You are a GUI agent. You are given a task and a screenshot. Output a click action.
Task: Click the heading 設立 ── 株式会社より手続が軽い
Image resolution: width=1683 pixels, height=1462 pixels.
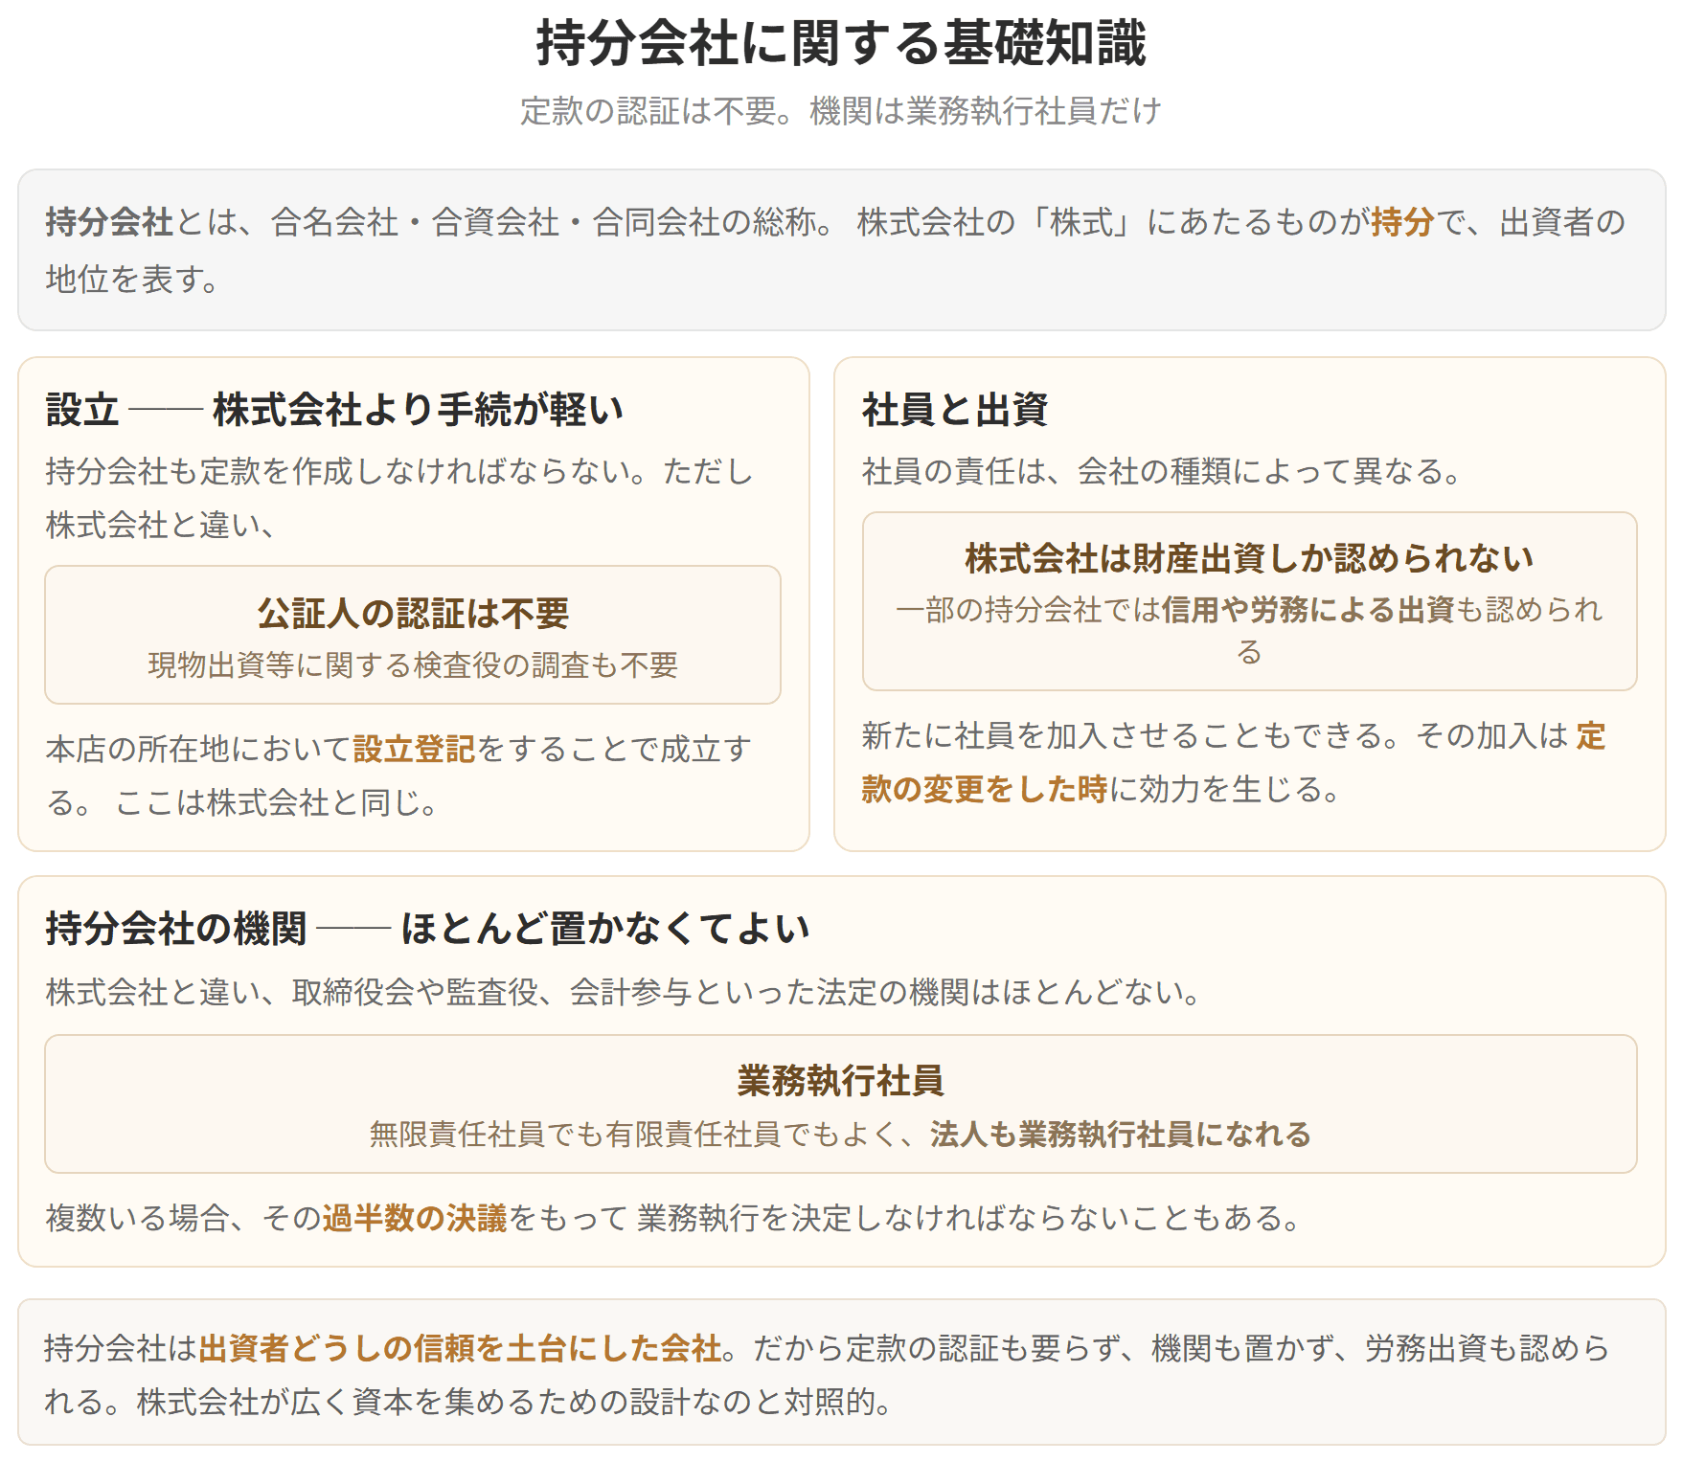334,410
